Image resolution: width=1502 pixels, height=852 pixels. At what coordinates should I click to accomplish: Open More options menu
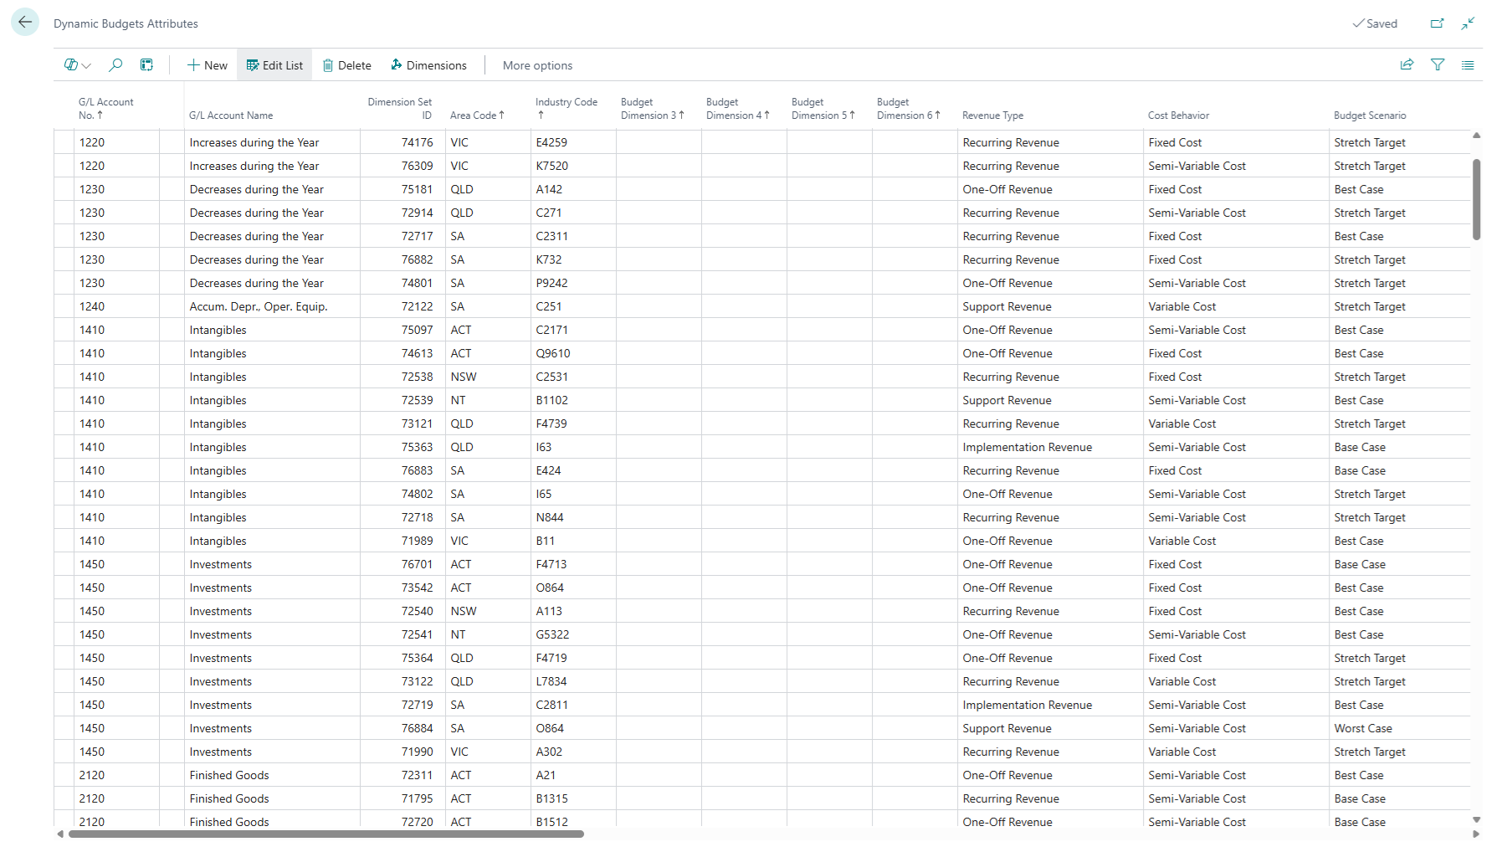click(537, 65)
